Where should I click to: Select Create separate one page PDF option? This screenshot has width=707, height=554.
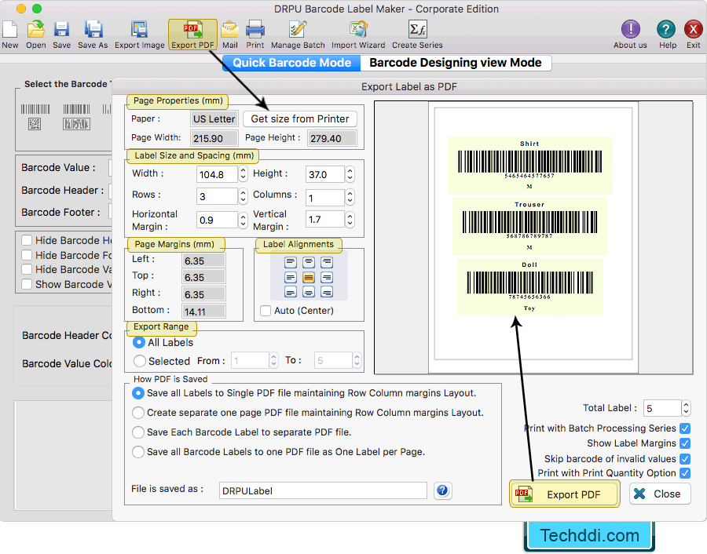point(138,413)
